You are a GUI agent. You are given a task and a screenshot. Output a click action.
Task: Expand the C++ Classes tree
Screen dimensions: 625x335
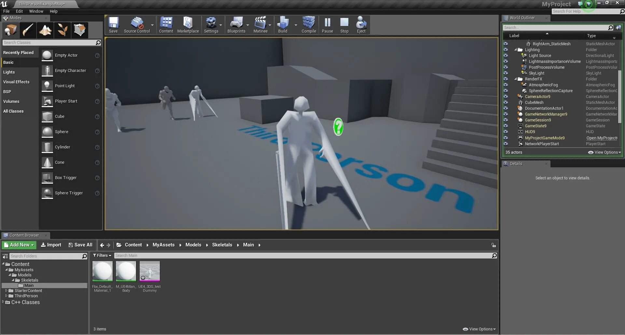(x=3, y=302)
